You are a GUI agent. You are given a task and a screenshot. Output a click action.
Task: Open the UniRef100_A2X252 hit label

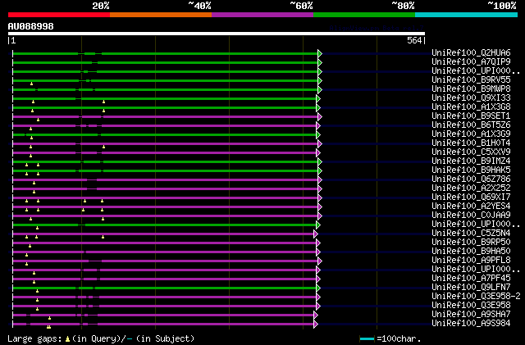click(x=471, y=188)
